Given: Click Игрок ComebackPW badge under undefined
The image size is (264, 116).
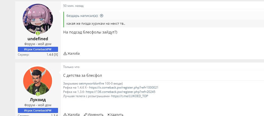Looking at the screenshot, I should pos(38,49).
